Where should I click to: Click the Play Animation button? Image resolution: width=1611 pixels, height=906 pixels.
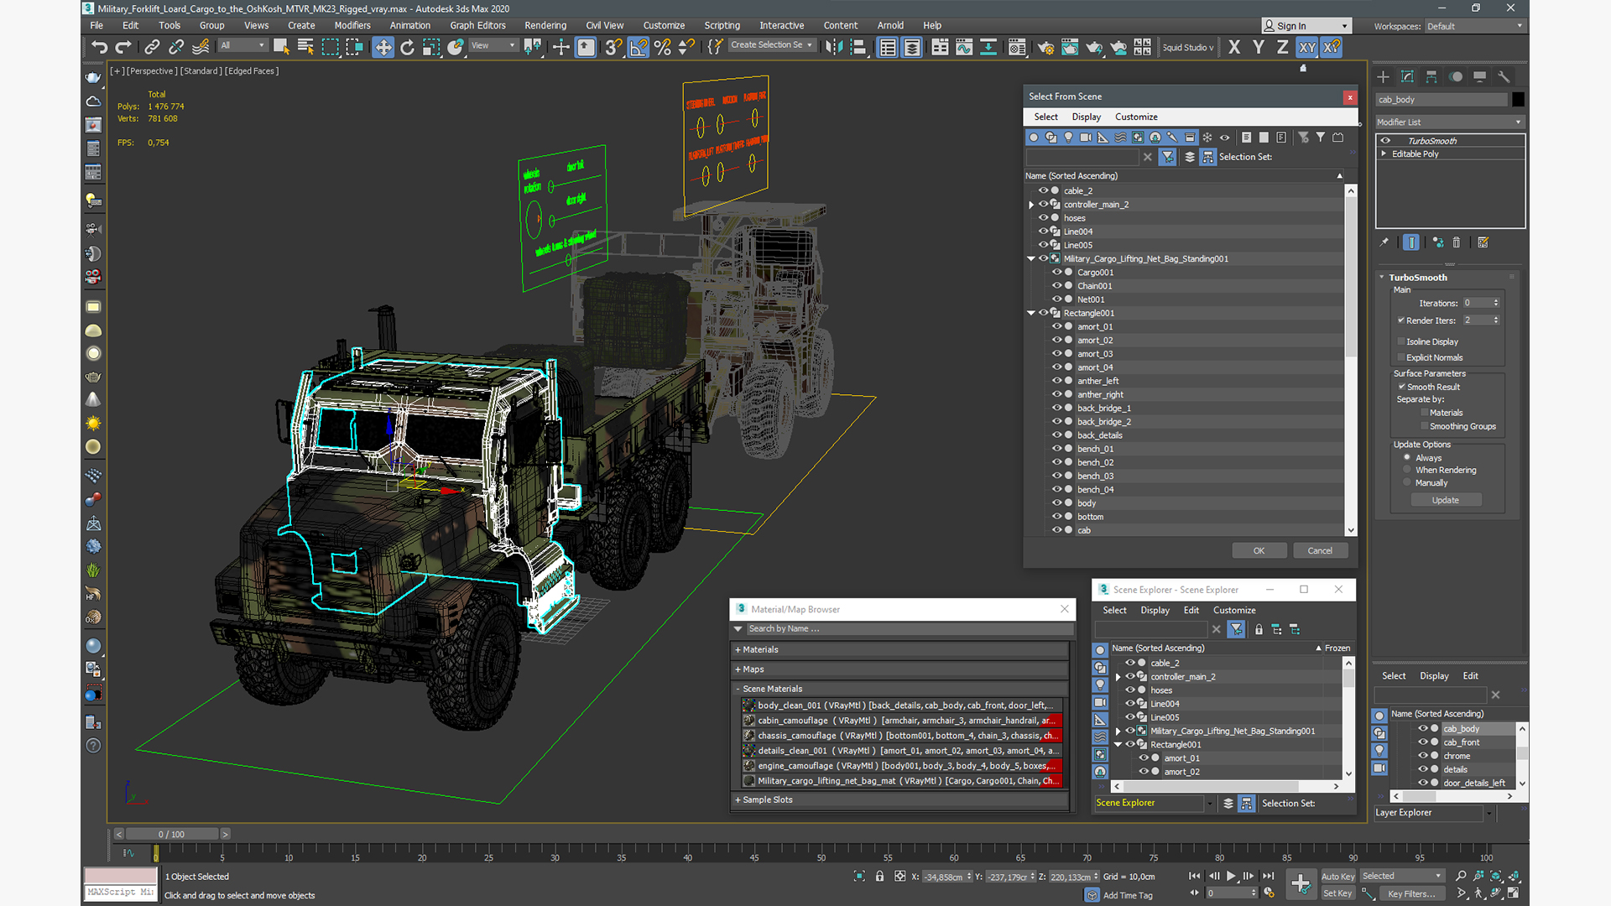[1231, 876]
